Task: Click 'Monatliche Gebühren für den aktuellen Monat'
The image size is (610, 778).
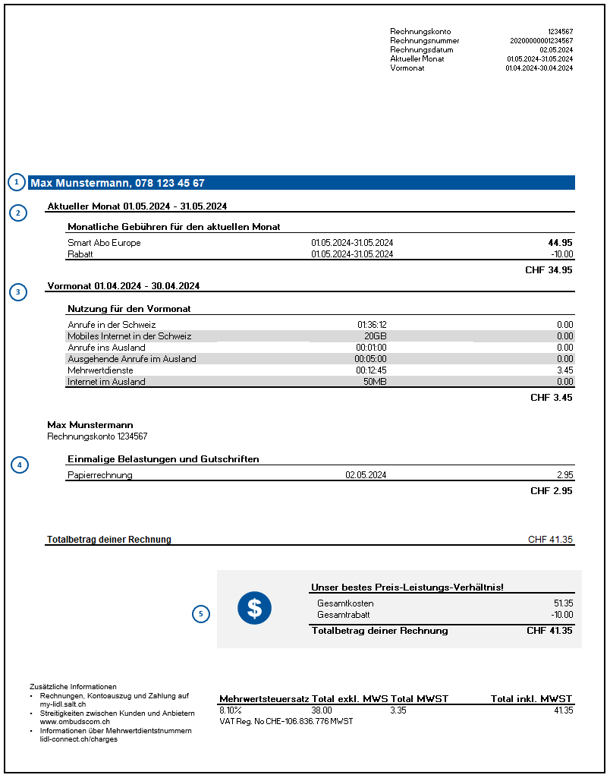Action: 174,227
